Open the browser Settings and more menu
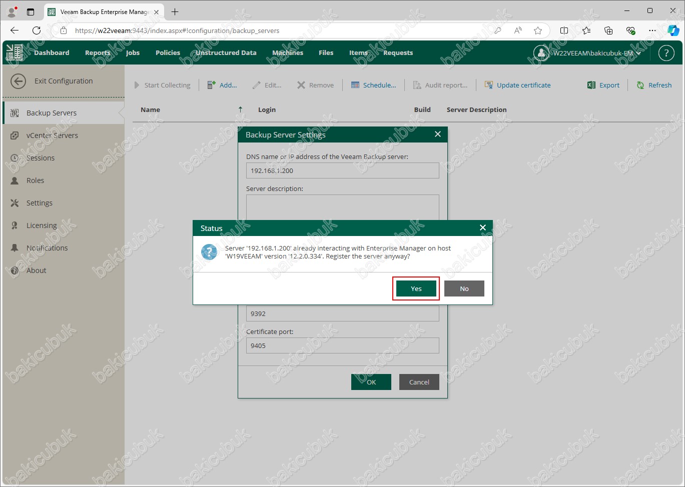 tap(652, 30)
